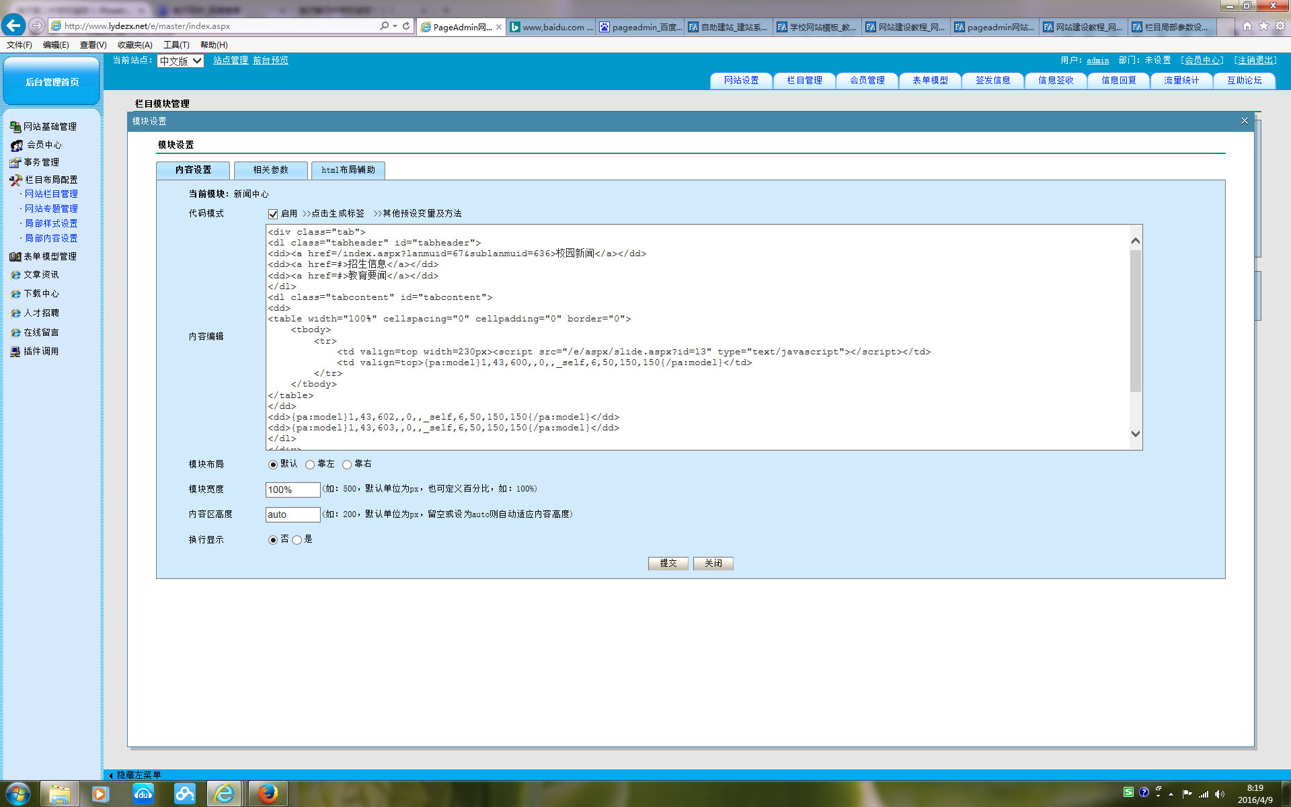Open the 中文版 site dropdown
The width and height of the screenshot is (1291, 807).
pyautogui.click(x=180, y=61)
